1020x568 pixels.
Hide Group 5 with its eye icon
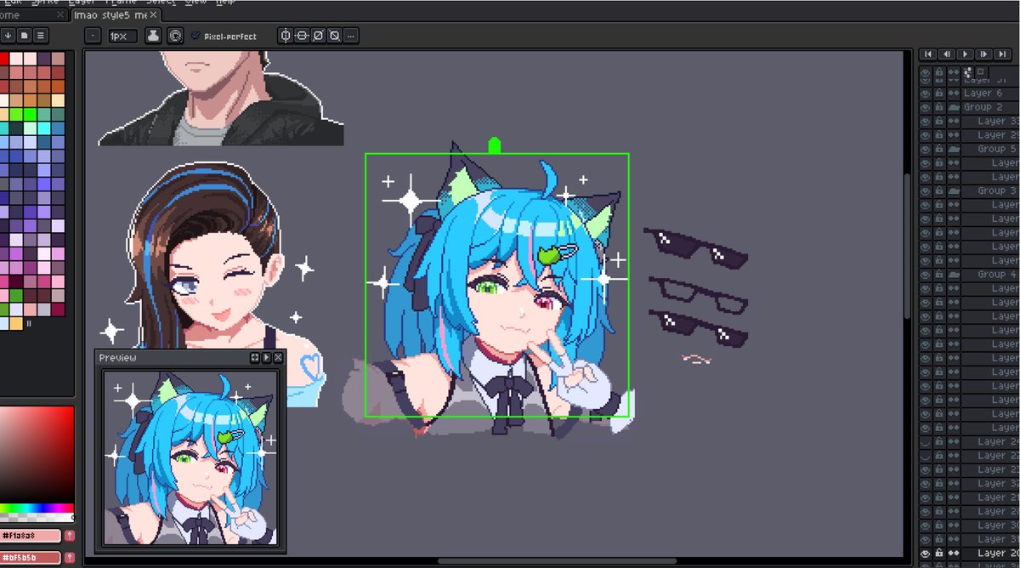point(926,149)
